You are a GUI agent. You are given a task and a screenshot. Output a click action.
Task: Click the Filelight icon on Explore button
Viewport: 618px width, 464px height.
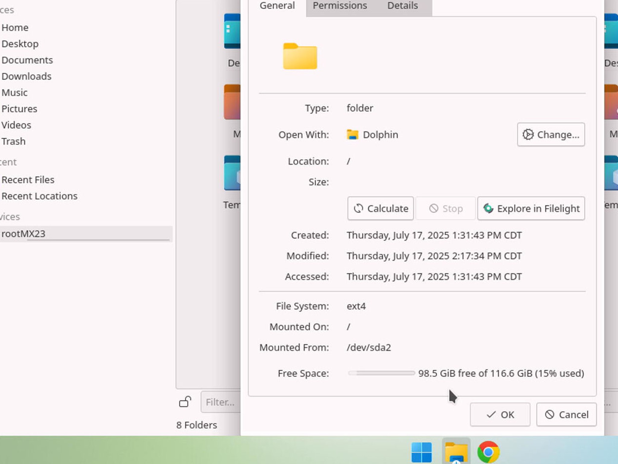click(x=488, y=208)
